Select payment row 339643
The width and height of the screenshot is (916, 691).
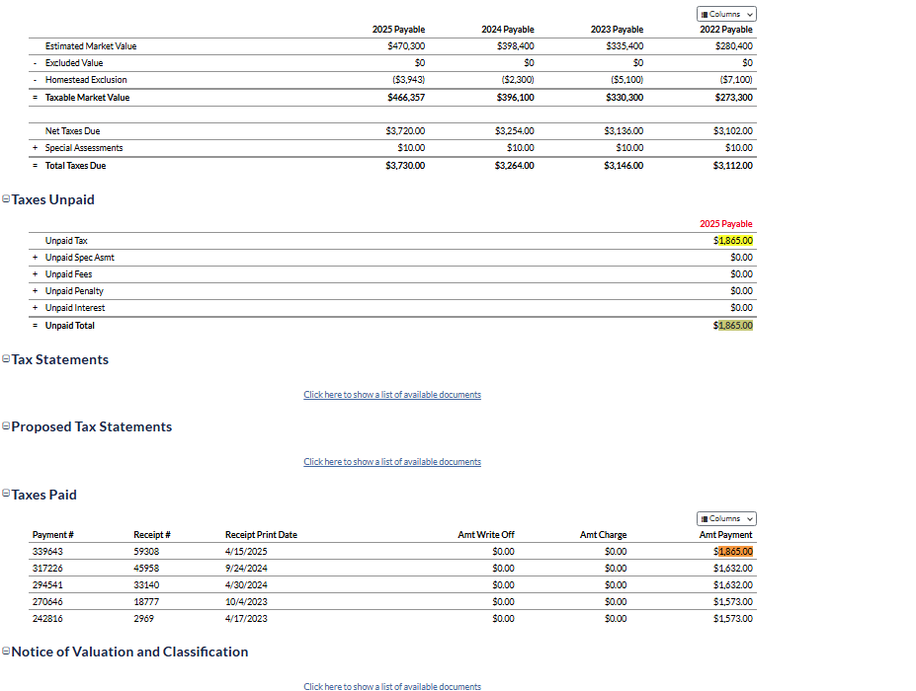[47, 552]
